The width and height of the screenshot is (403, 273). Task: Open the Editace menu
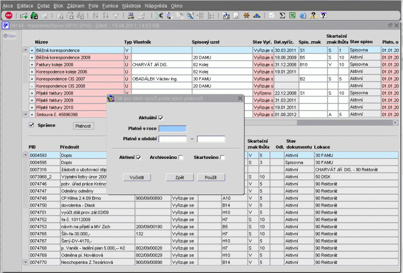tap(25, 6)
